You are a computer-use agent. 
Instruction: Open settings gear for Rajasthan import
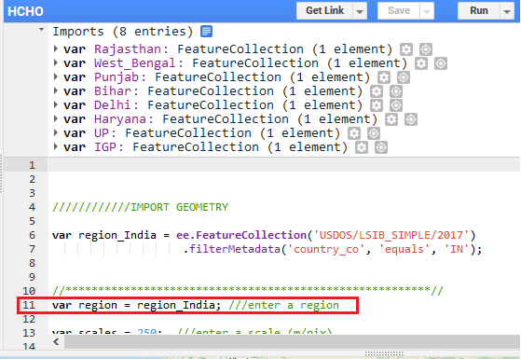pyautogui.click(x=406, y=49)
